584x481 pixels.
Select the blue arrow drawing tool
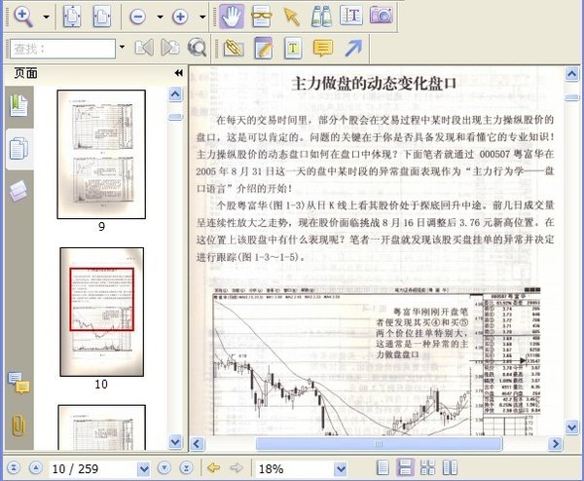[x=352, y=49]
